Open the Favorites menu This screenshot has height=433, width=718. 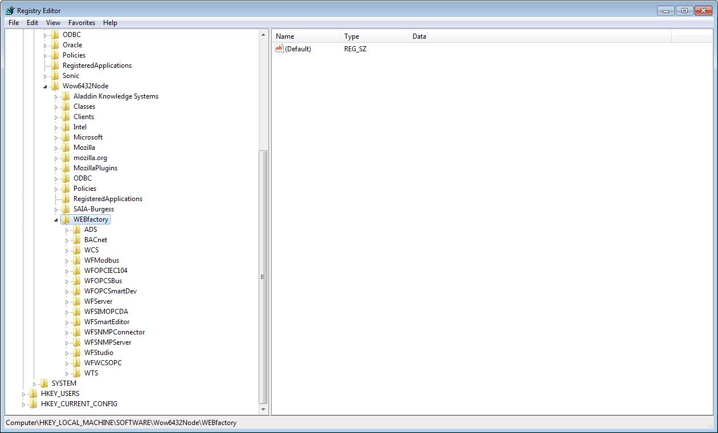tap(81, 23)
